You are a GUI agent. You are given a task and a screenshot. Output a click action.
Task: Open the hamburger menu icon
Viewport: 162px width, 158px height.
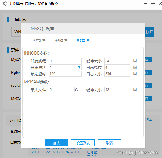coord(145,4)
